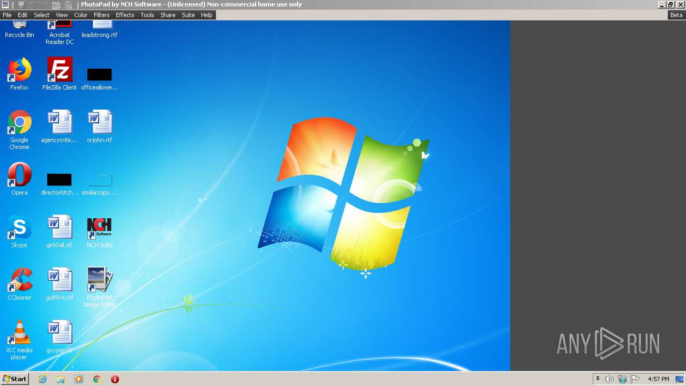
Task: Open Chrome from the taskbar
Action: pyautogui.click(x=97, y=379)
